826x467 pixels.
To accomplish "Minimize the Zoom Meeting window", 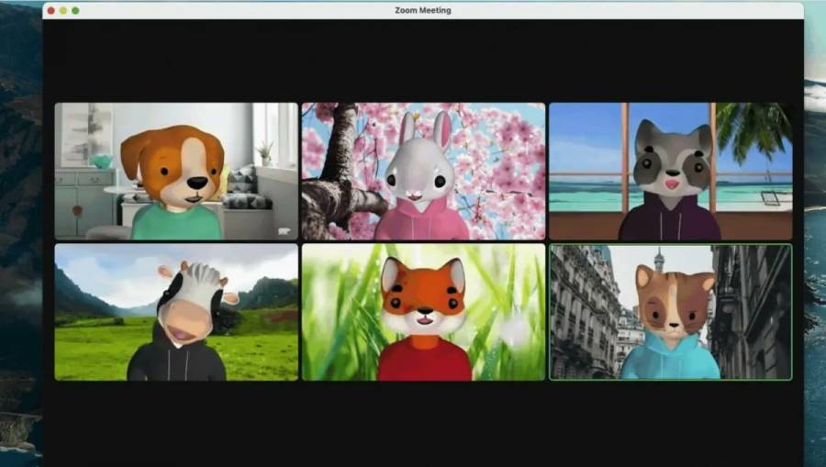I will (63, 11).
